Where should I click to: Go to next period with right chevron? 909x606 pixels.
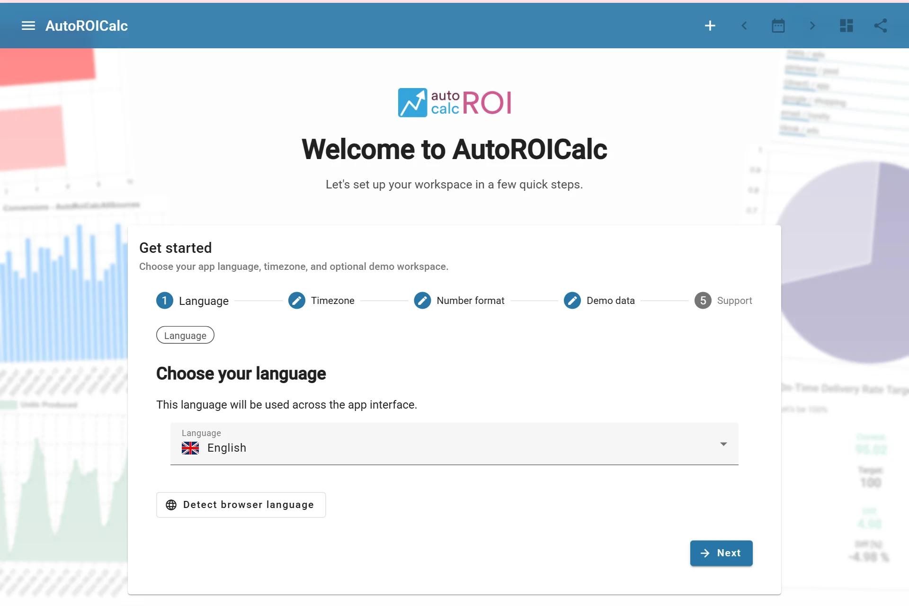812,26
